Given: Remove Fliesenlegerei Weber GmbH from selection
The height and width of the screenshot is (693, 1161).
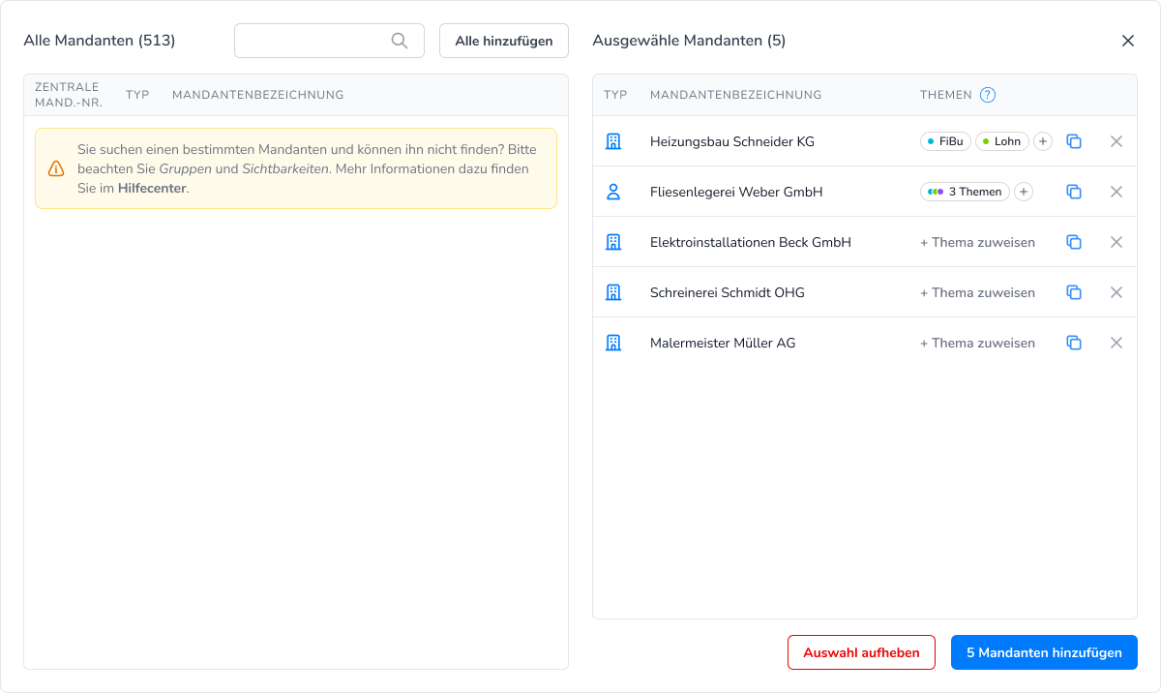Looking at the screenshot, I should pos(1116,192).
